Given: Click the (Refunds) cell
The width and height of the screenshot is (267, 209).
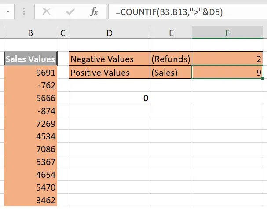Looking at the screenshot, I should click(x=171, y=59).
